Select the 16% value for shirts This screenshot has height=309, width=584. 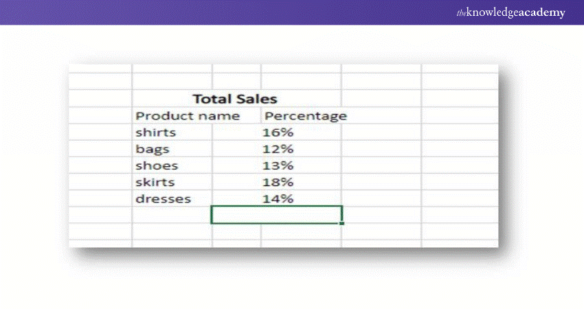point(278,133)
